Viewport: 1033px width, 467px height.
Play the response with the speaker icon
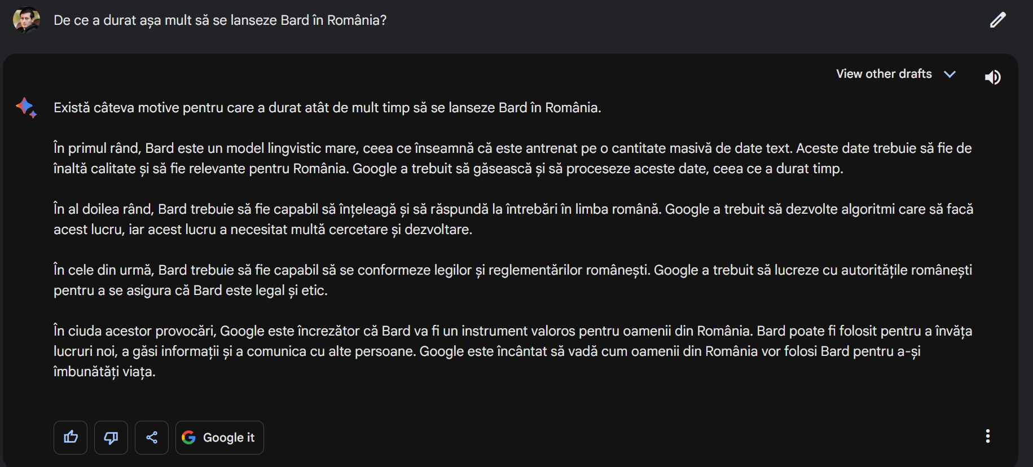(992, 77)
